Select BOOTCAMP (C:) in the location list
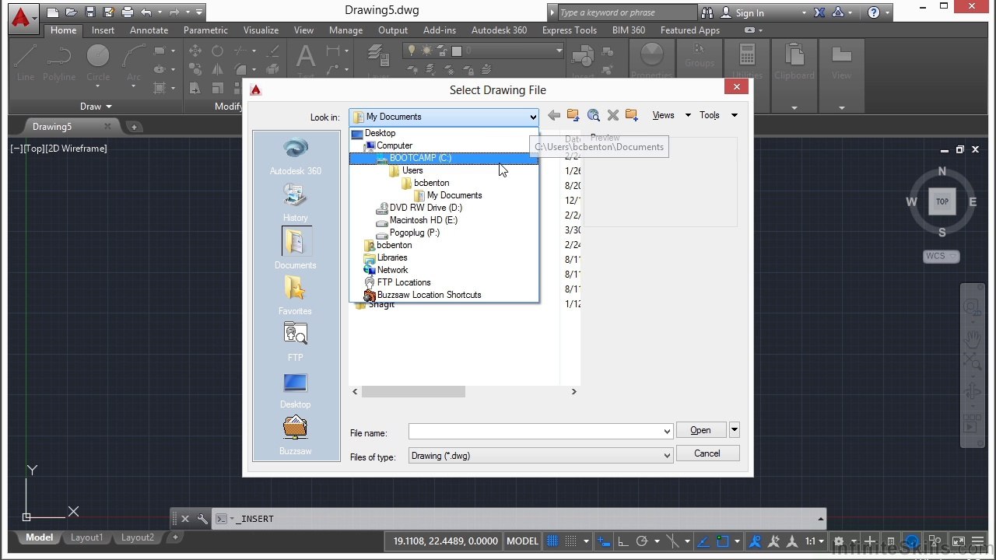The height and width of the screenshot is (560, 996). click(444, 158)
